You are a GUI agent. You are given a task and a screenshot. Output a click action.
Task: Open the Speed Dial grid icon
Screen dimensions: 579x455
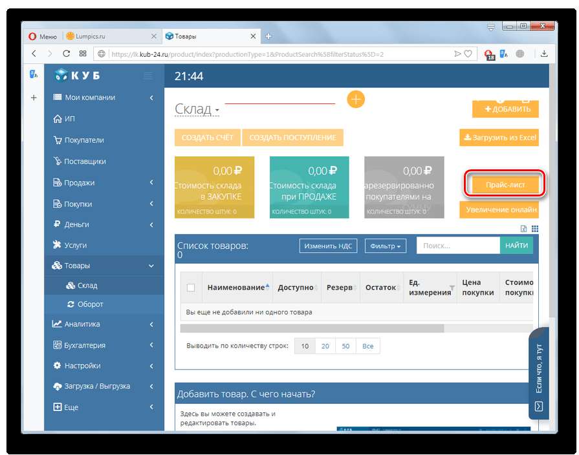pos(83,54)
